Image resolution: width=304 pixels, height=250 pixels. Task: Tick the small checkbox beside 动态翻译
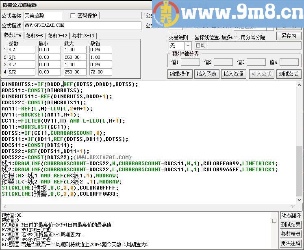pos(274,221)
